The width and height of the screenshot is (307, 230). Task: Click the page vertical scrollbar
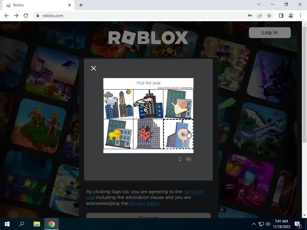pos(304,84)
